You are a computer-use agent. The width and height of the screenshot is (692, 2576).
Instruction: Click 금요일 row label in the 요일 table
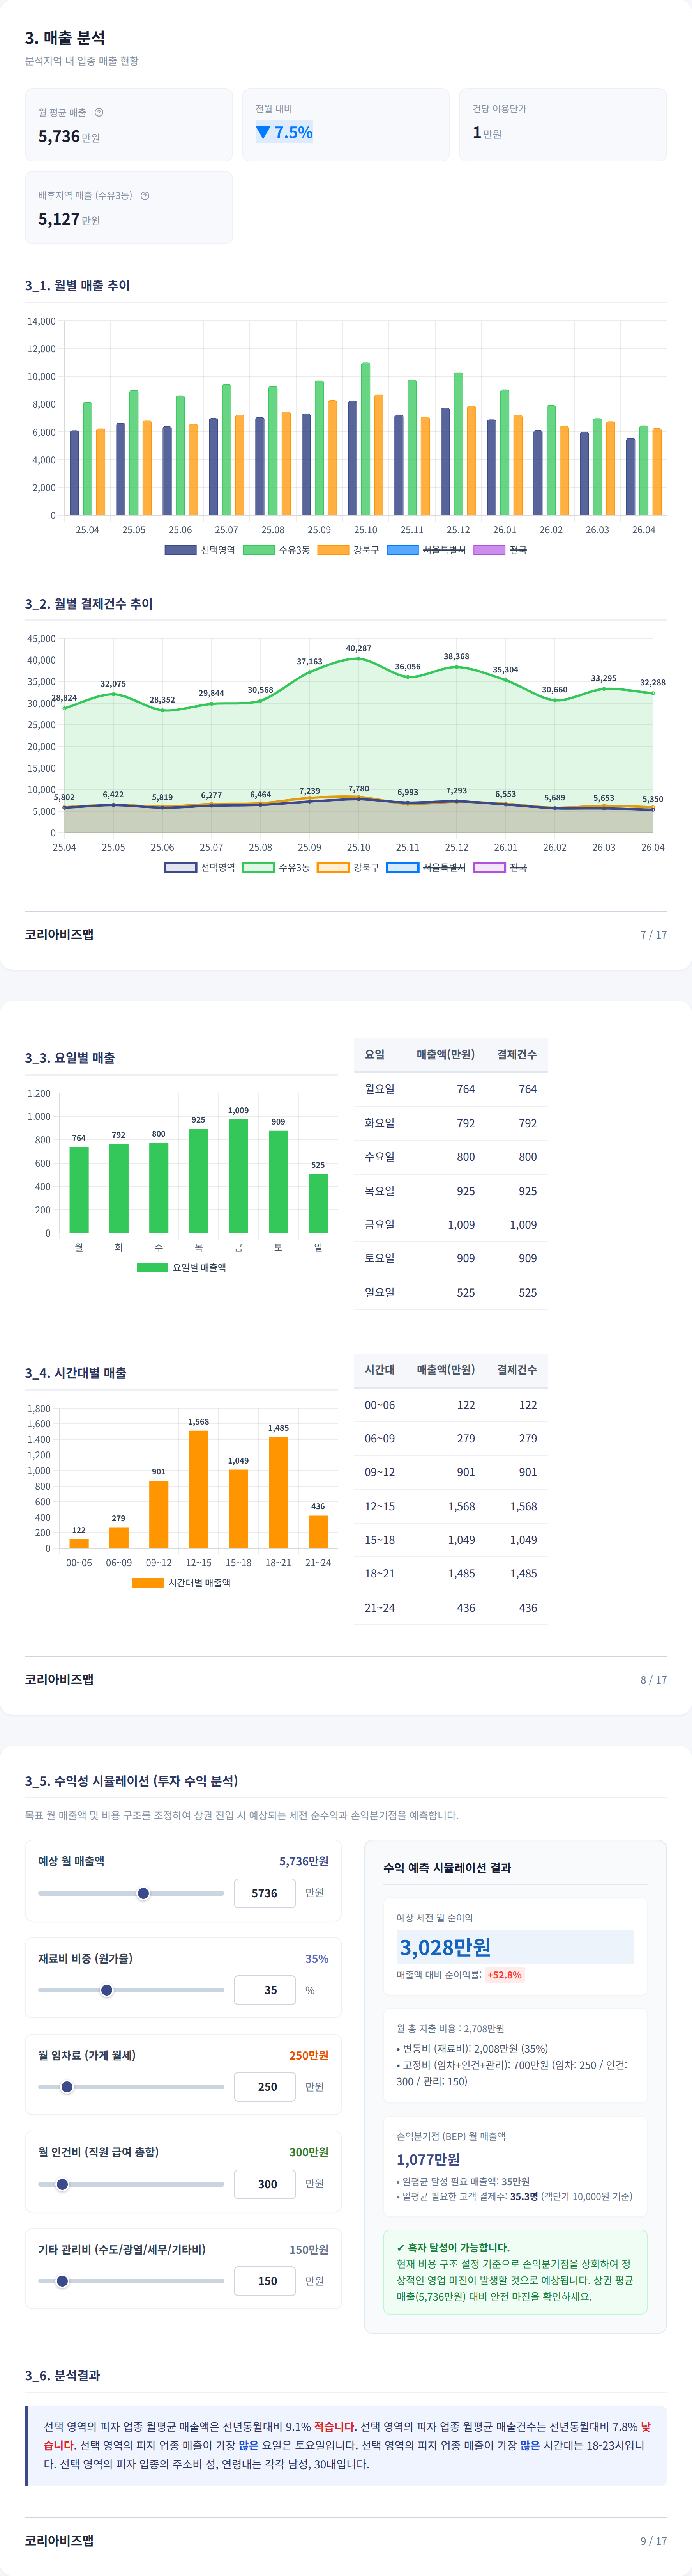380,1224
